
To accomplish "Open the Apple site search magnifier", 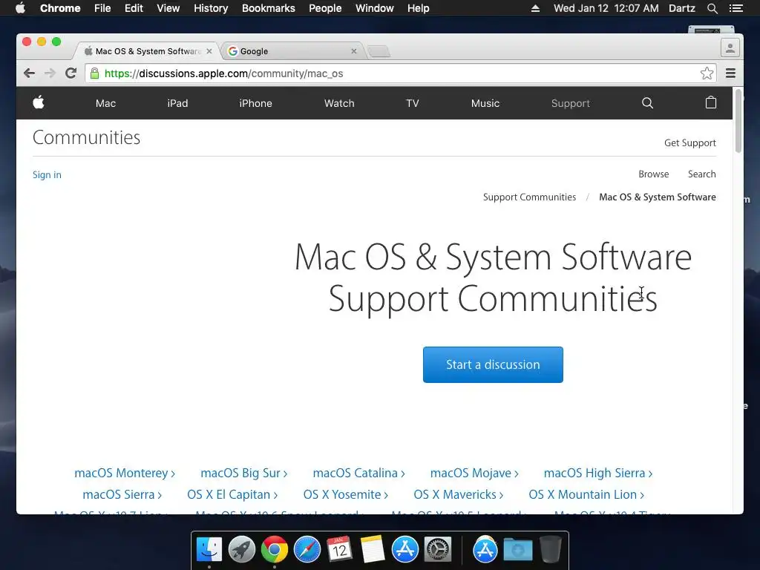I will (x=647, y=102).
